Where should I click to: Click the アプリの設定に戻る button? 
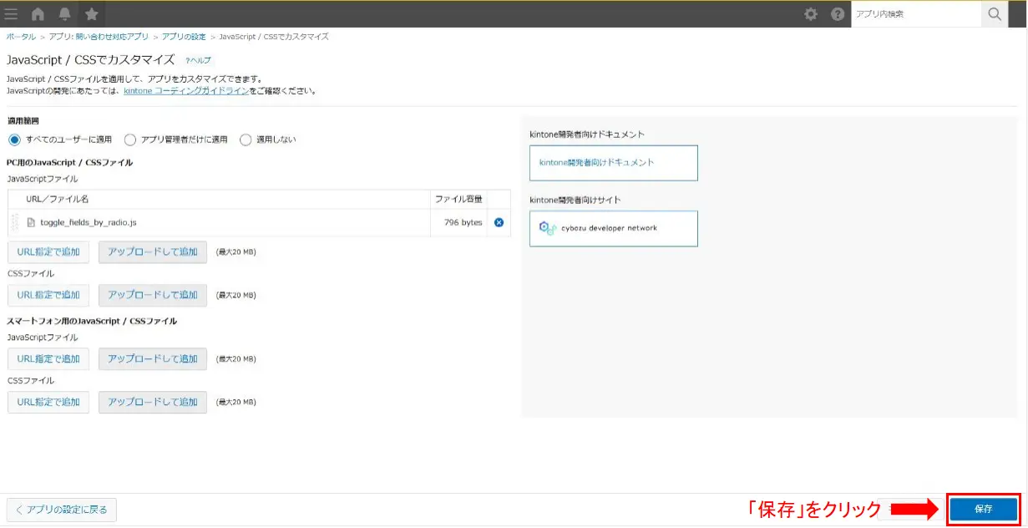pos(62,510)
